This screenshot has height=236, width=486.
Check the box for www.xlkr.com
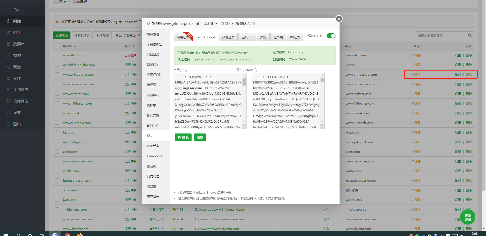pos(57,55)
